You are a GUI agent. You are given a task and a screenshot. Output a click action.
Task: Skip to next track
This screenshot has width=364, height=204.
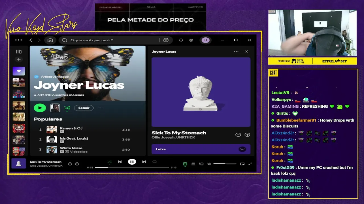point(144,162)
